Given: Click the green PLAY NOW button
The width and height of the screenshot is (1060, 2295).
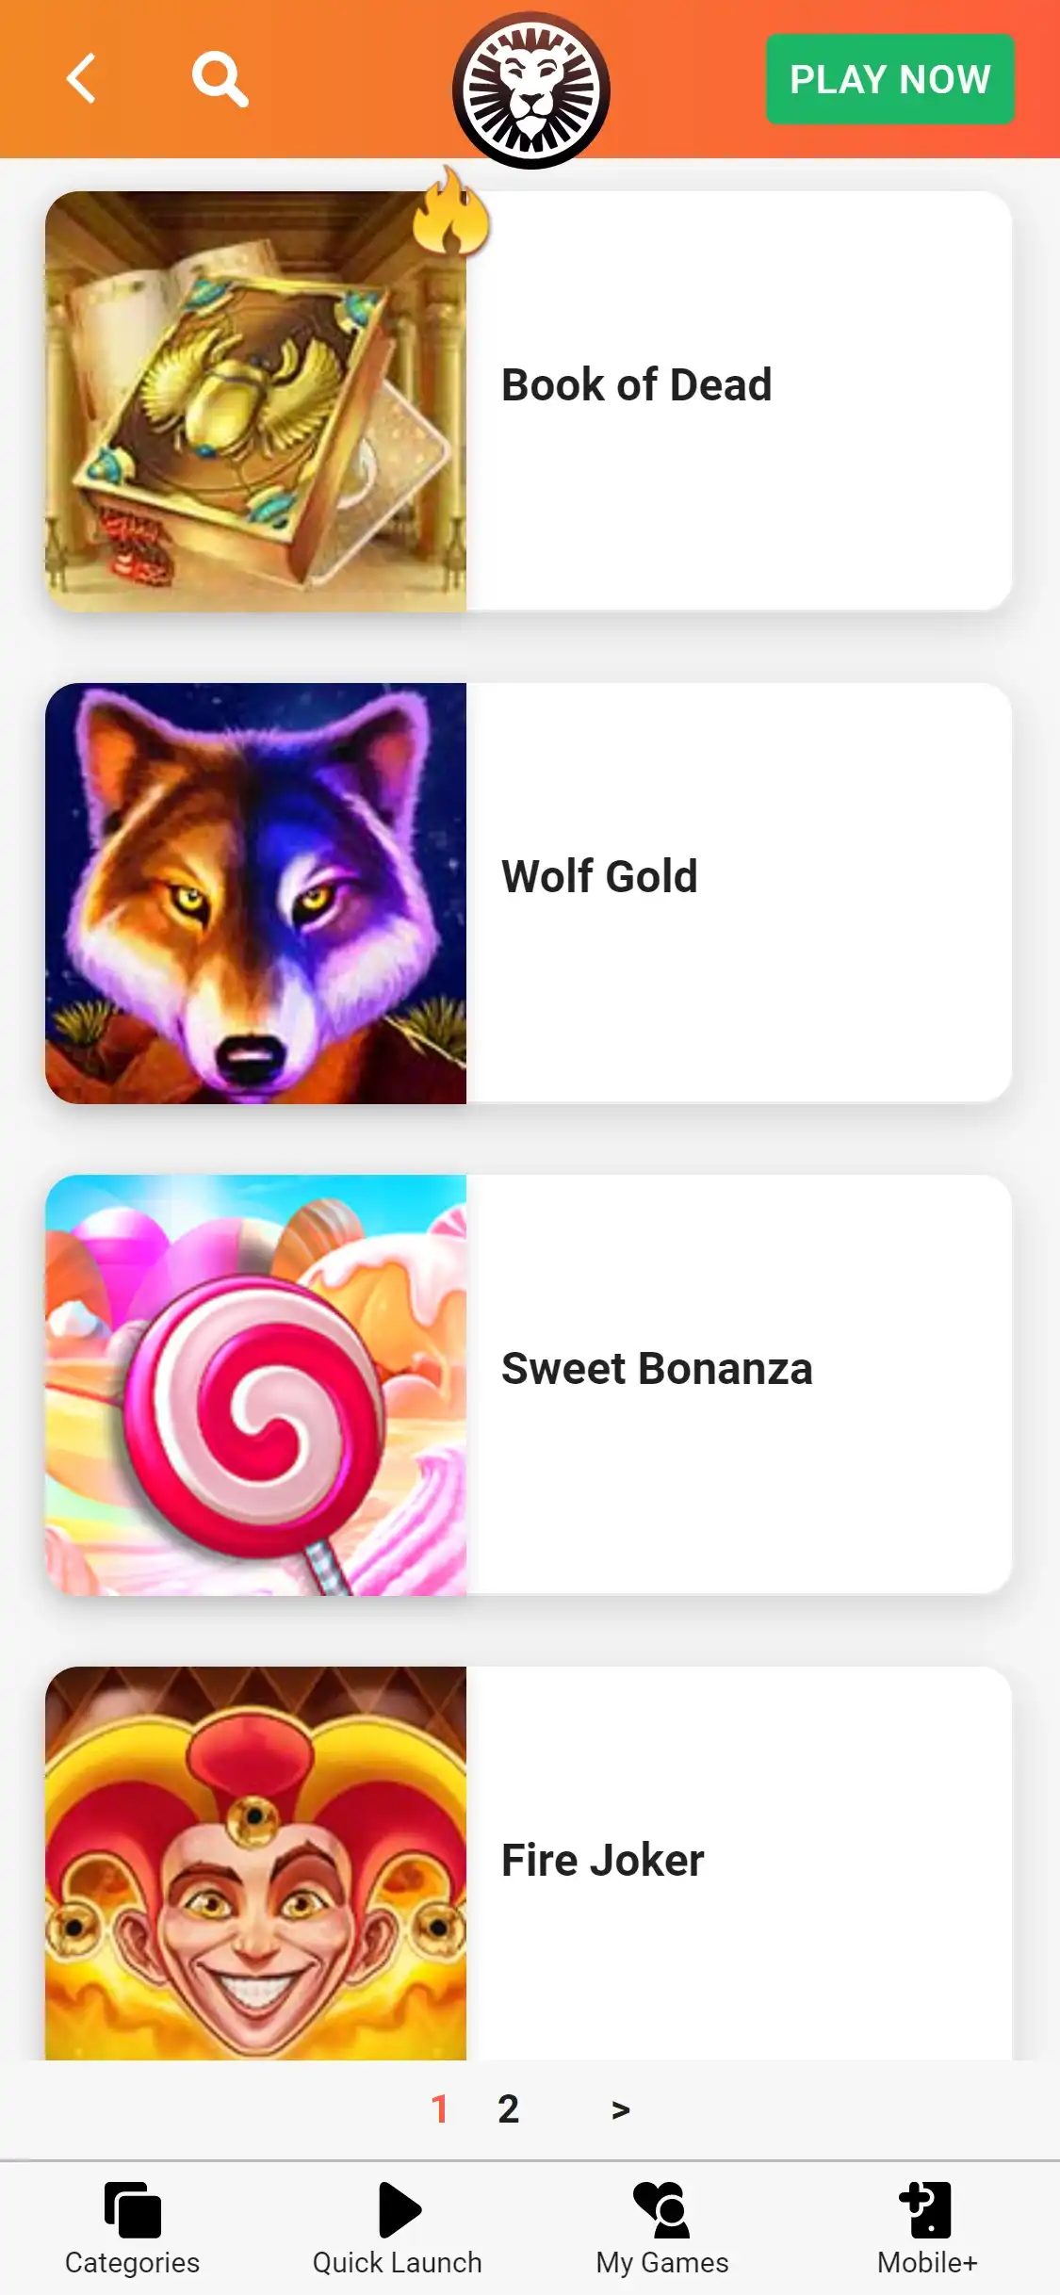Looking at the screenshot, I should point(890,79).
